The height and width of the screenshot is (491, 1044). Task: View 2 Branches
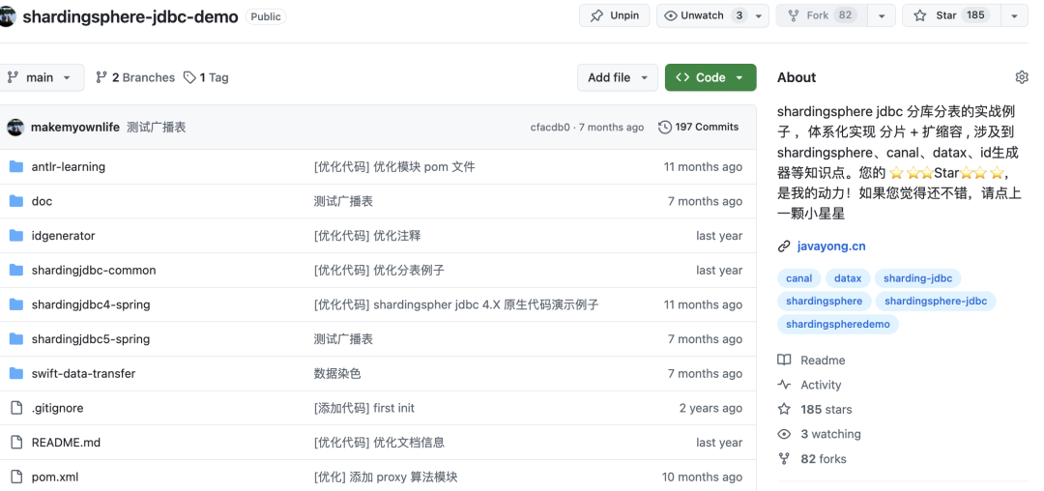coord(135,78)
